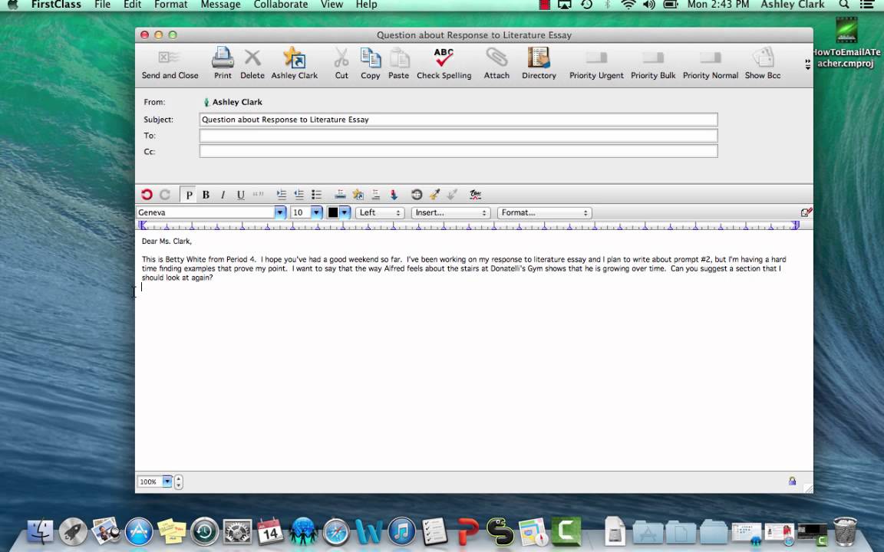Open System Preferences gear in Dock

pyautogui.click(x=237, y=531)
